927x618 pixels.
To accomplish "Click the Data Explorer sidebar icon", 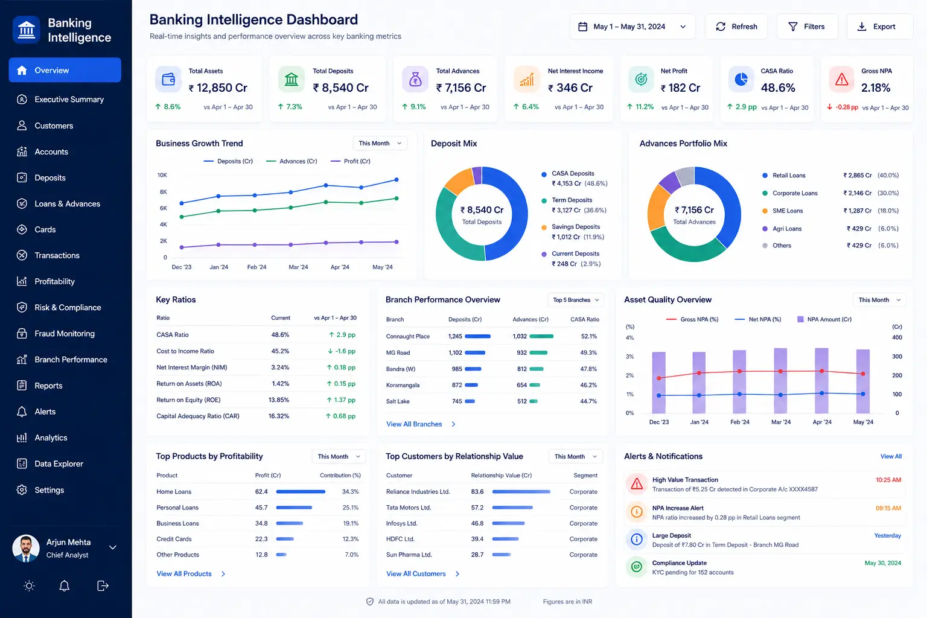I will click(22, 463).
